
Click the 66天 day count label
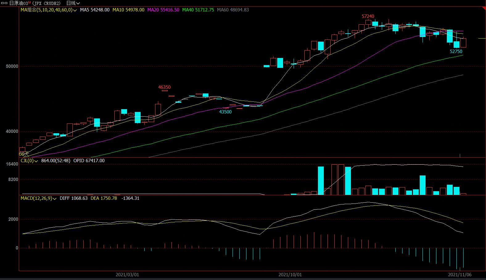pos(24,154)
